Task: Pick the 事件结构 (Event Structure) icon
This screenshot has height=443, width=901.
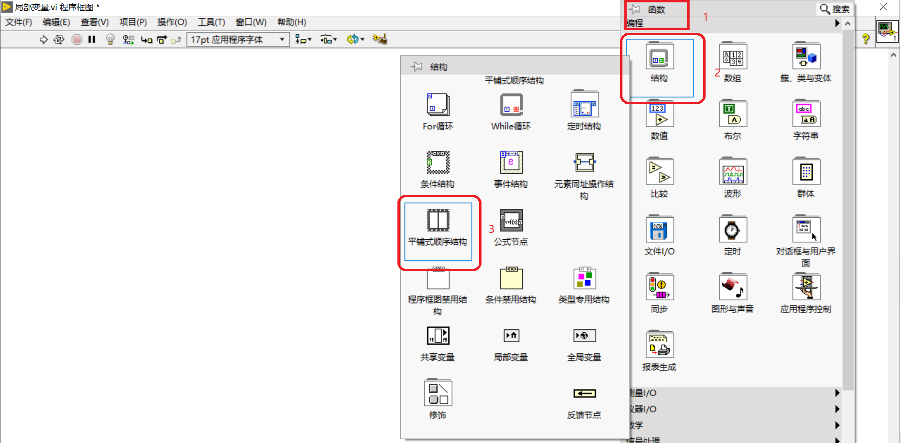Action: [x=511, y=162]
